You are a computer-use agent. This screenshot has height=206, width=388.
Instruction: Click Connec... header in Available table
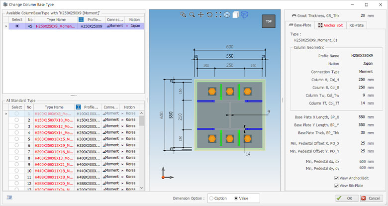click(115, 19)
